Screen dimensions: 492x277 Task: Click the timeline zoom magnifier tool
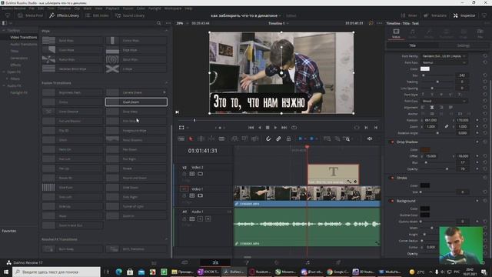tap(347, 138)
